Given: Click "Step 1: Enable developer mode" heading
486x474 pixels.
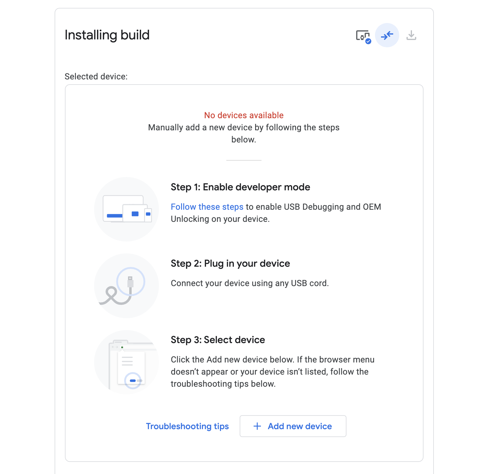Looking at the screenshot, I should (x=240, y=187).
